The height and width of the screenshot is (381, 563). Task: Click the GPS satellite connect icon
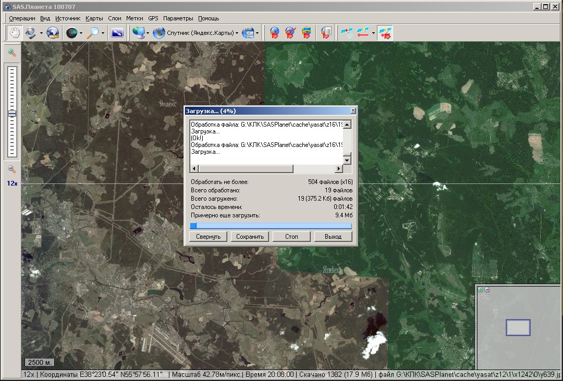[x=347, y=33]
